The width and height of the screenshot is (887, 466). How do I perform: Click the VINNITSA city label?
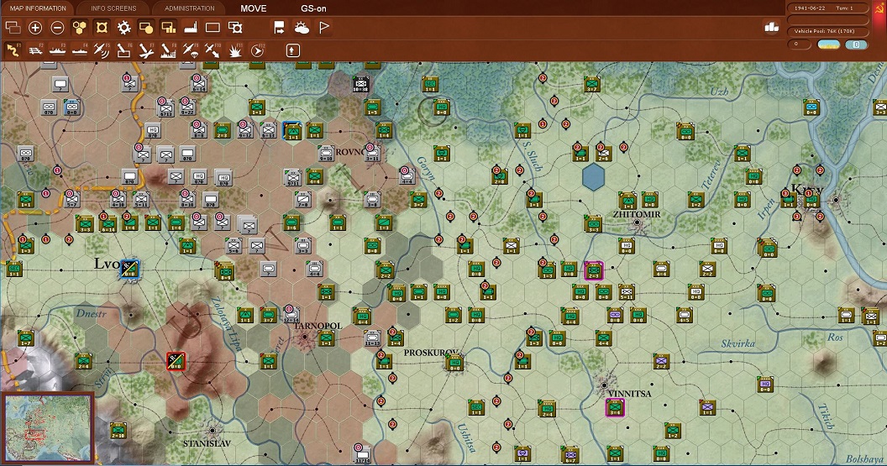click(629, 393)
